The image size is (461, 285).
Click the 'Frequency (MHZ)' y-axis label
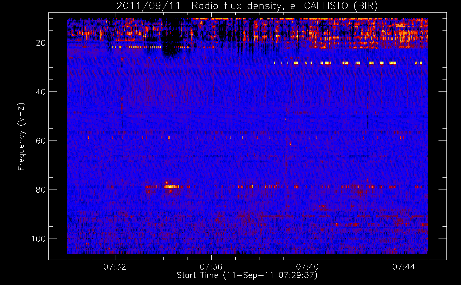tap(21, 137)
